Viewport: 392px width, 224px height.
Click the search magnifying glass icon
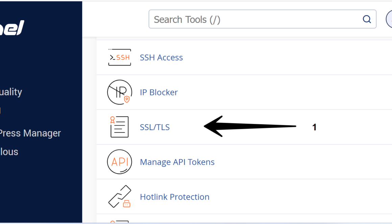[367, 19]
